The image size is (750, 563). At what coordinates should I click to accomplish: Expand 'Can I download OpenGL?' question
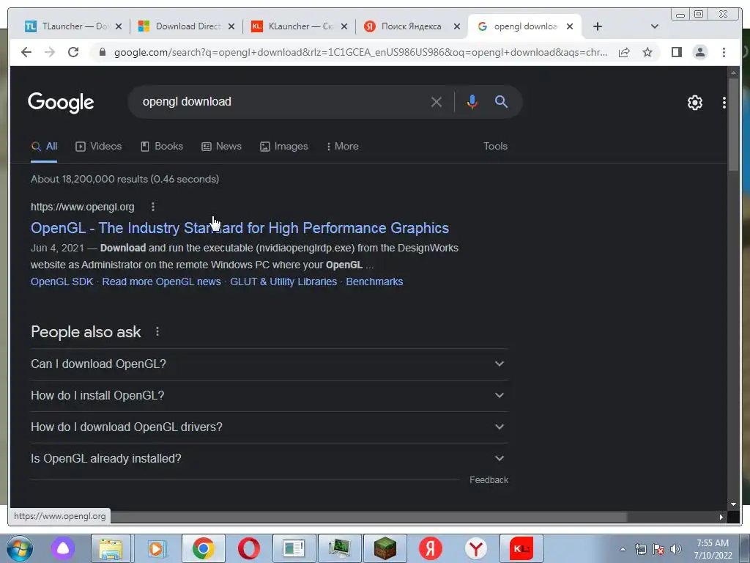pyautogui.click(x=270, y=364)
